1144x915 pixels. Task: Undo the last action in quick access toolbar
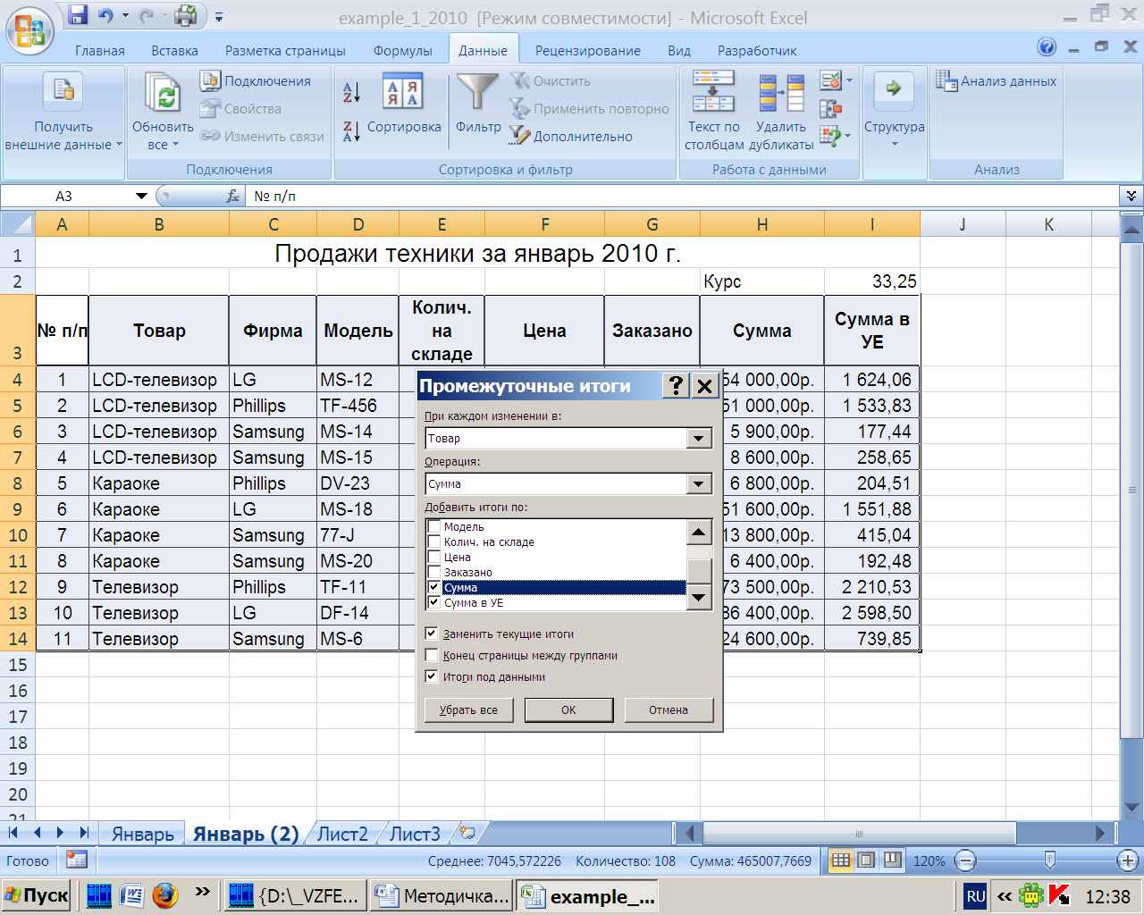point(106,15)
